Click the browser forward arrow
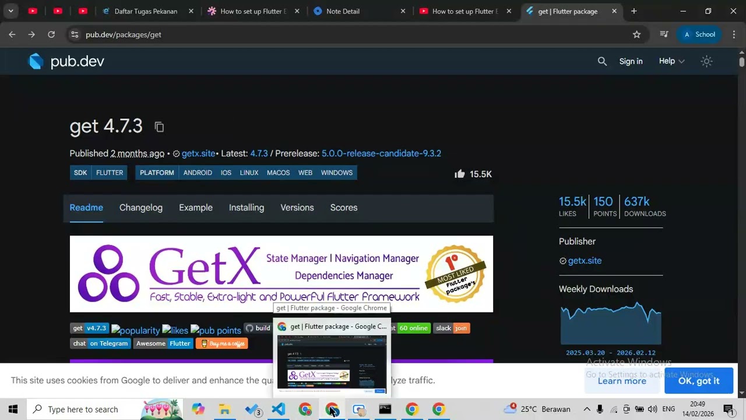 point(31,34)
